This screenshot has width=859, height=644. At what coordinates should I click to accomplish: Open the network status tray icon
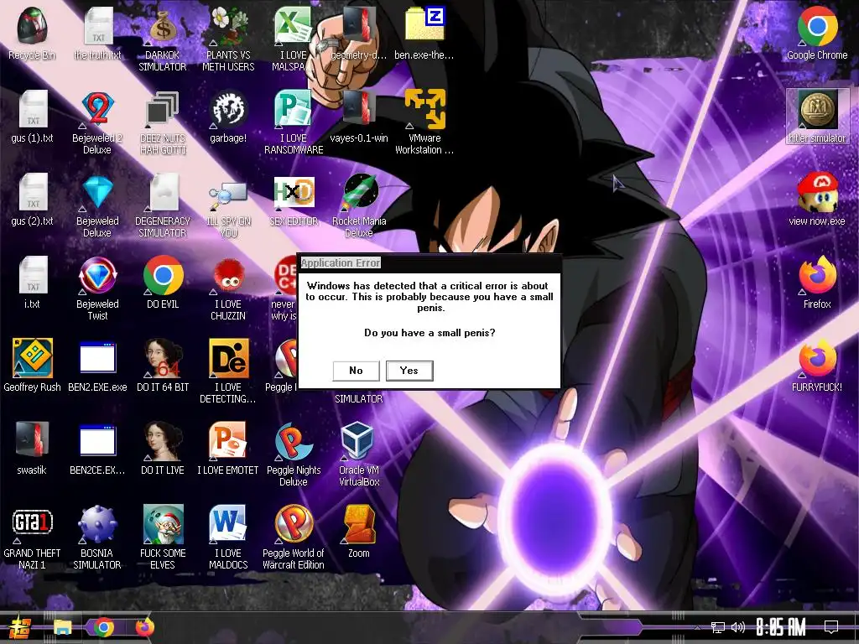tap(718, 627)
